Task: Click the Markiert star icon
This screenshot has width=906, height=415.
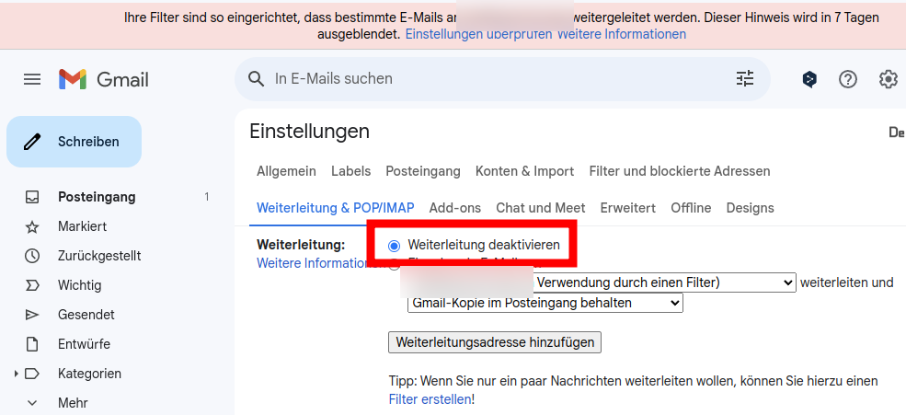Action: pyautogui.click(x=32, y=226)
